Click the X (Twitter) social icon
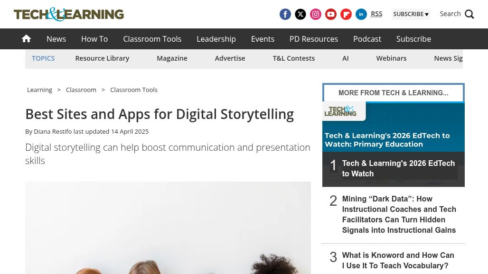 coord(300,14)
